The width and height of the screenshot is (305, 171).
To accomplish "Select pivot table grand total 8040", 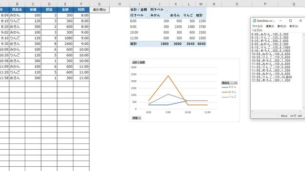I will [201, 44].
